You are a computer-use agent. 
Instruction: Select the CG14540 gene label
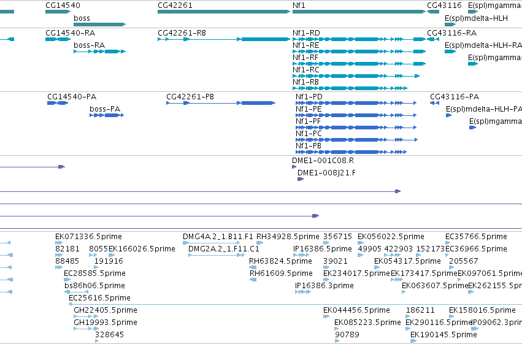pyautogui.click(x=63, y=6)
